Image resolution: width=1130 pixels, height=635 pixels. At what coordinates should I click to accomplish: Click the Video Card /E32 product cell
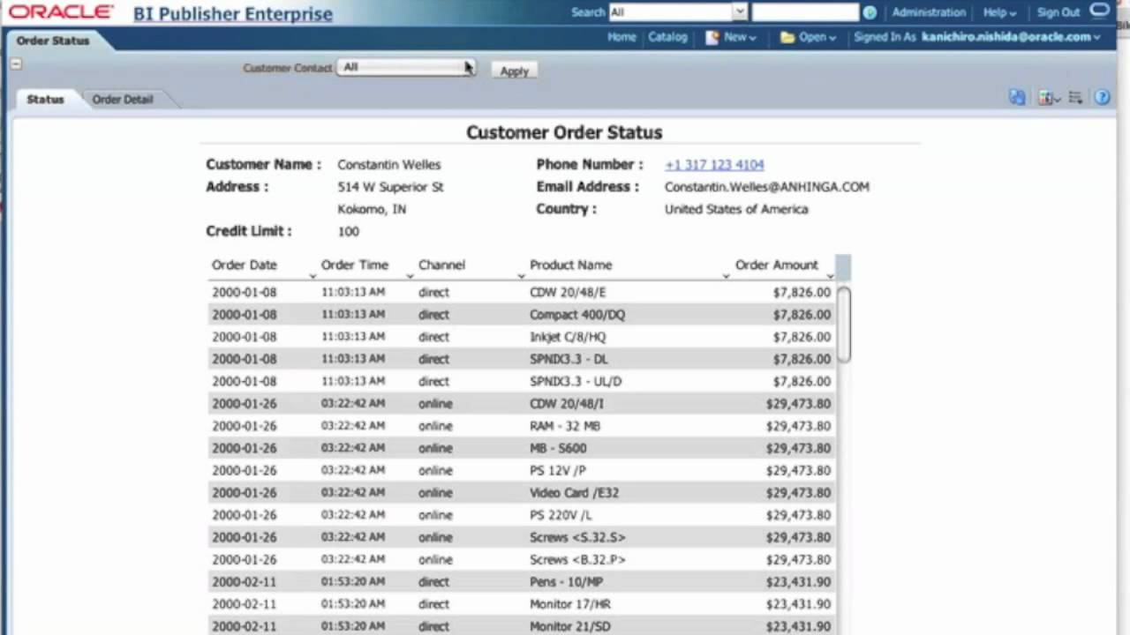575,493
